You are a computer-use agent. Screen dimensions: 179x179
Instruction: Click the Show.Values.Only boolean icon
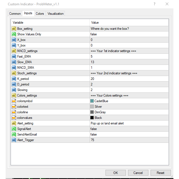[14, 34]
